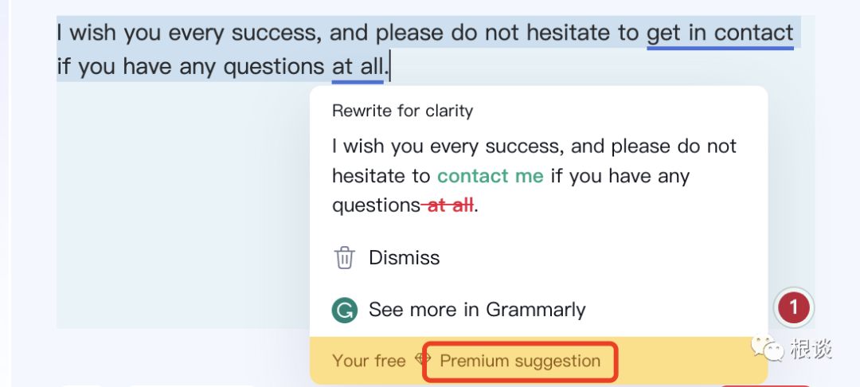Click underlined "at all" in the editor sentence
860x387 pixels.
tap(357, 66)
